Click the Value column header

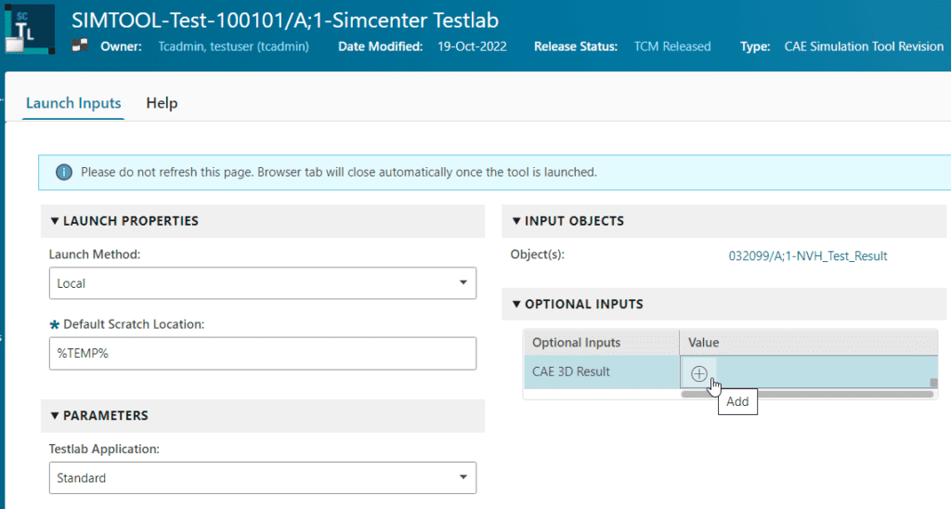pos(809,343)
